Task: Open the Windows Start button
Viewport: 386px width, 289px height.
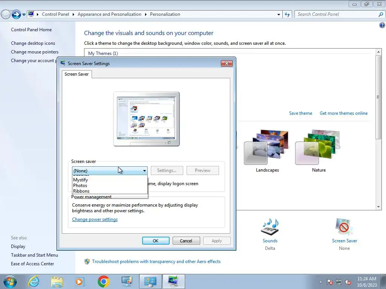Action: [10, 281]
